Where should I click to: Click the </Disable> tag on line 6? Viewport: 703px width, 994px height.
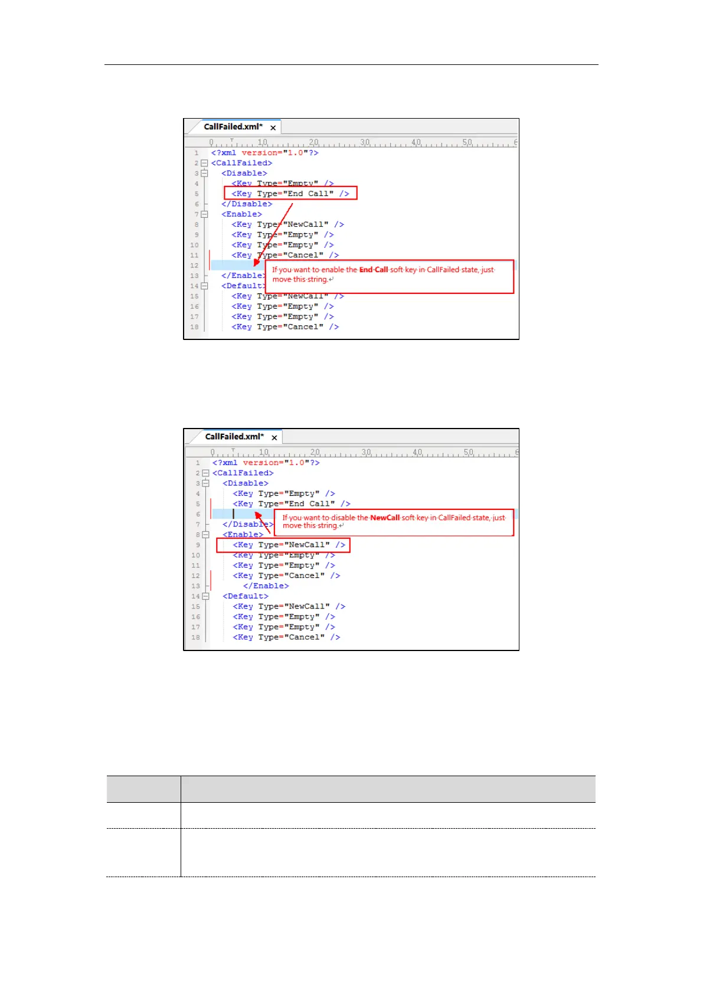pyautogui.click(x=247, y=204)
